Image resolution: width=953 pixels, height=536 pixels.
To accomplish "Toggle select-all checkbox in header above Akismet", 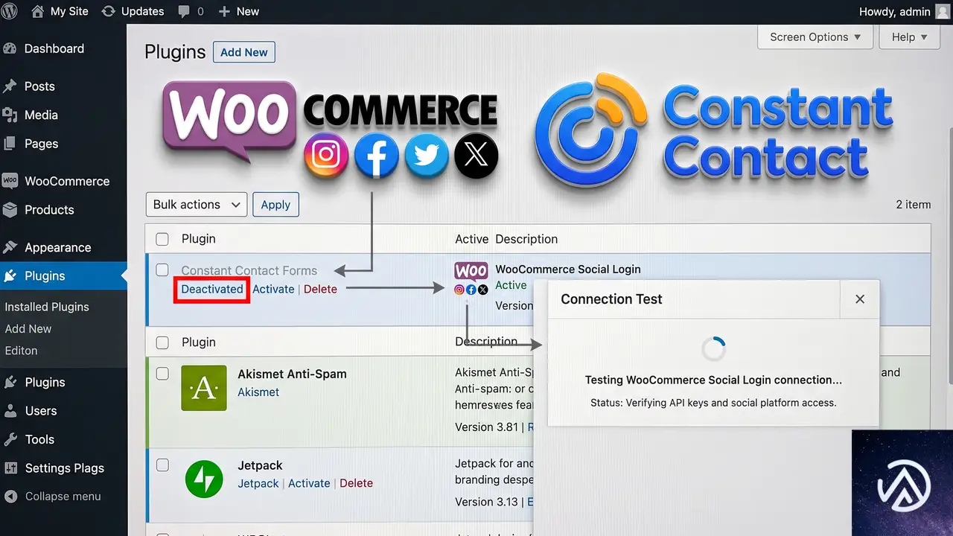I will (x=162, y=342).
